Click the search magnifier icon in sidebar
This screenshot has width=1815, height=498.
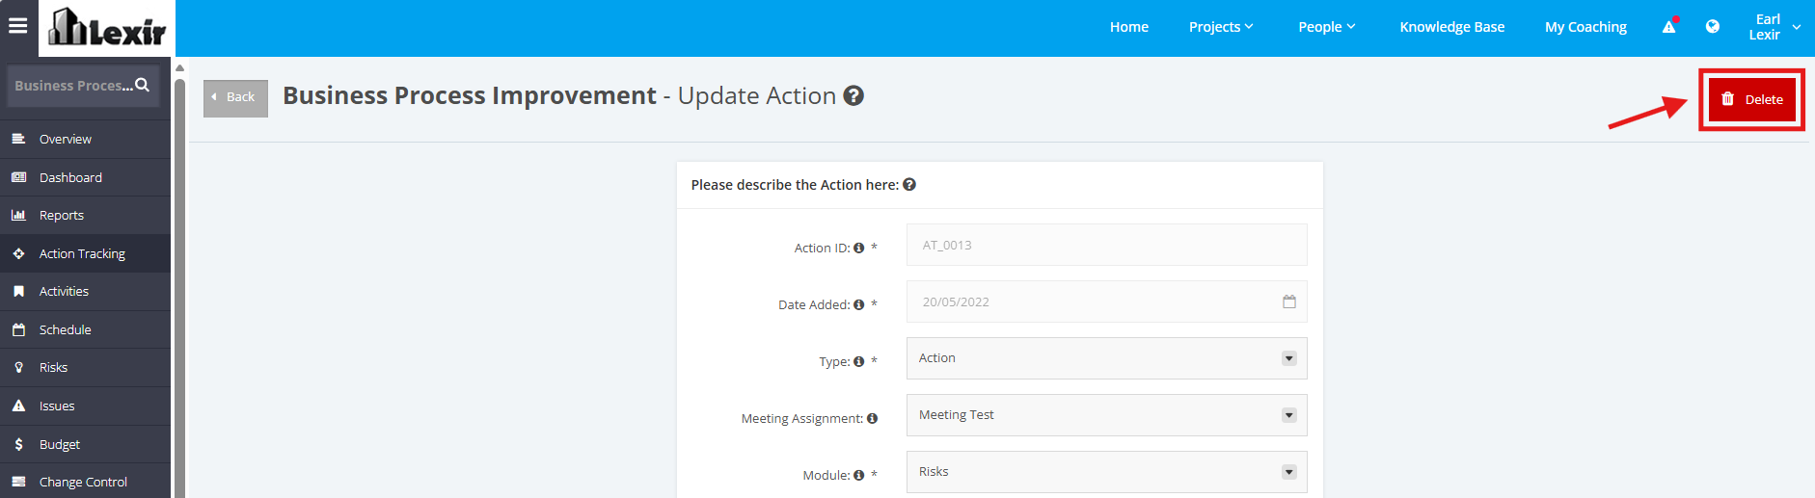click(x=143, y=85)
